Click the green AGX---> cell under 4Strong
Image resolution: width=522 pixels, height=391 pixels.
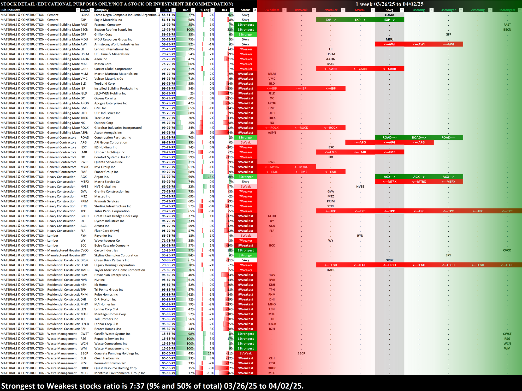[419, 177]
